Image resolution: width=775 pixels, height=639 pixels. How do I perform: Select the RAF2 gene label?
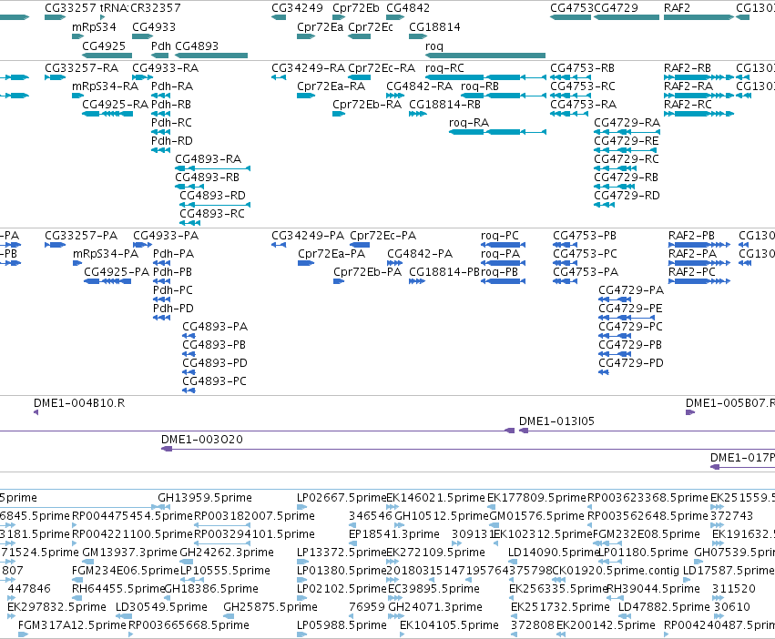click(x=677, y=8)
